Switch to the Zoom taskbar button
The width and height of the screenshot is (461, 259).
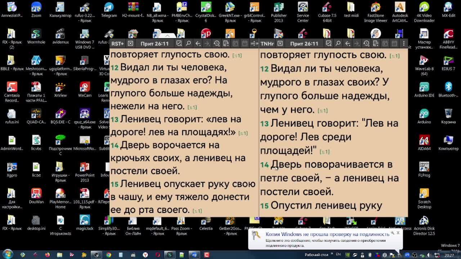(x=194, y=255)
